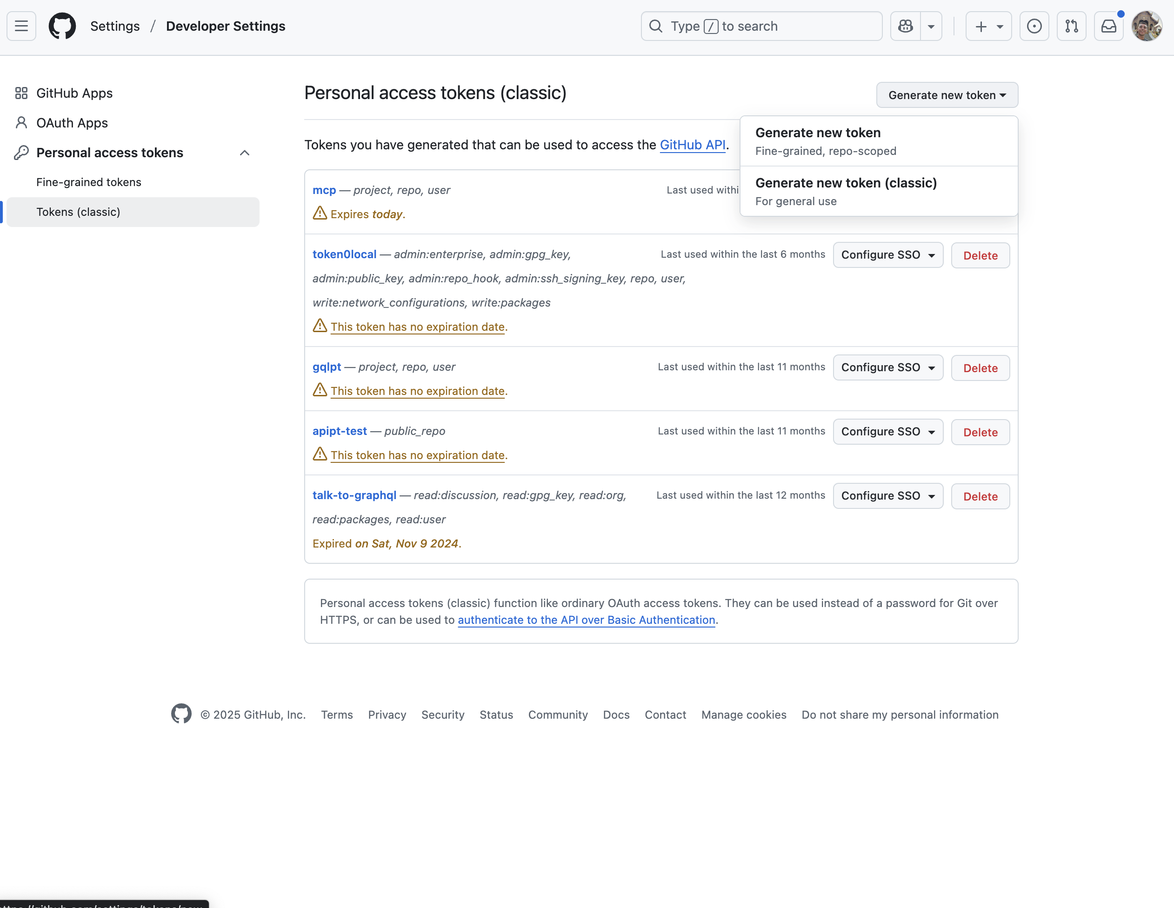Collapse the Personal access tokens section
1174x908 pixels.
245,153
